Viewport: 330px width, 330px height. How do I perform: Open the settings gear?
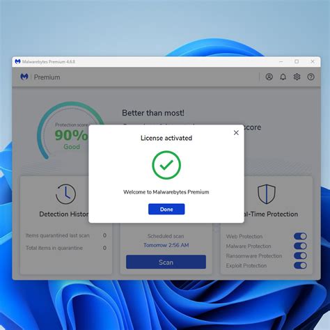tap(297, 77)
